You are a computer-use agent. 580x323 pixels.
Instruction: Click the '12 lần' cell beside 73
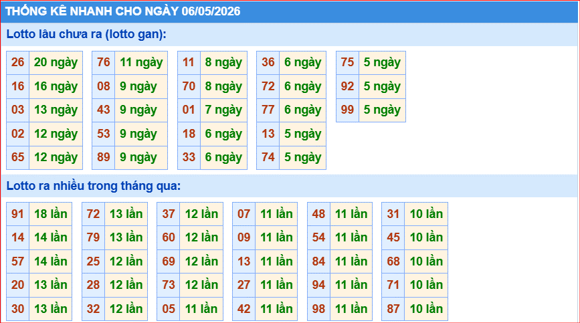(201, 285)
